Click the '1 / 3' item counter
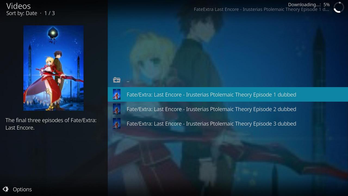The height and width of the screenshot is (196, 348). click(x=49, y=13)
